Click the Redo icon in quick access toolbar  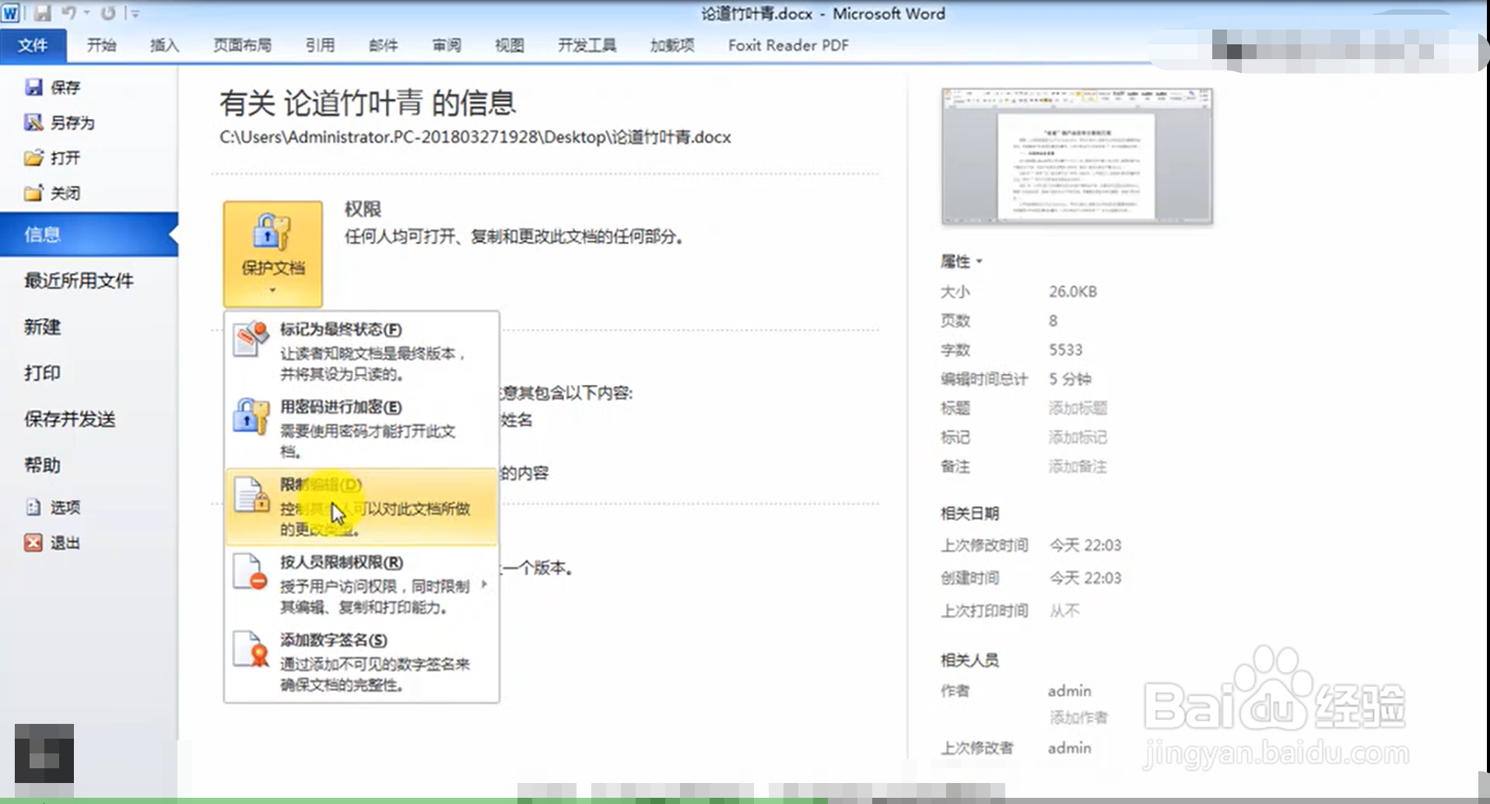(108, 13)
